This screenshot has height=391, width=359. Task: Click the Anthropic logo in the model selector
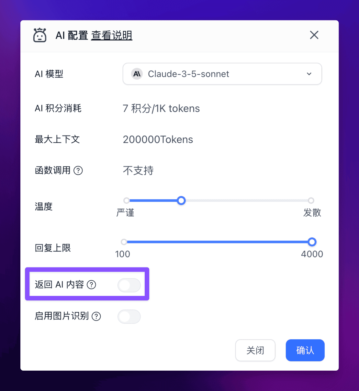[x=137, y=74]
